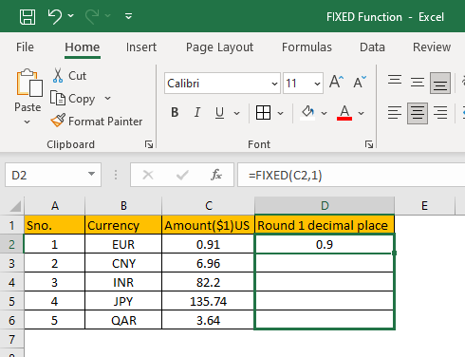465x357 pixels.
Task: Click the Round 1 decimal place header
Action: pyautogui.click(x=325, y=225)
